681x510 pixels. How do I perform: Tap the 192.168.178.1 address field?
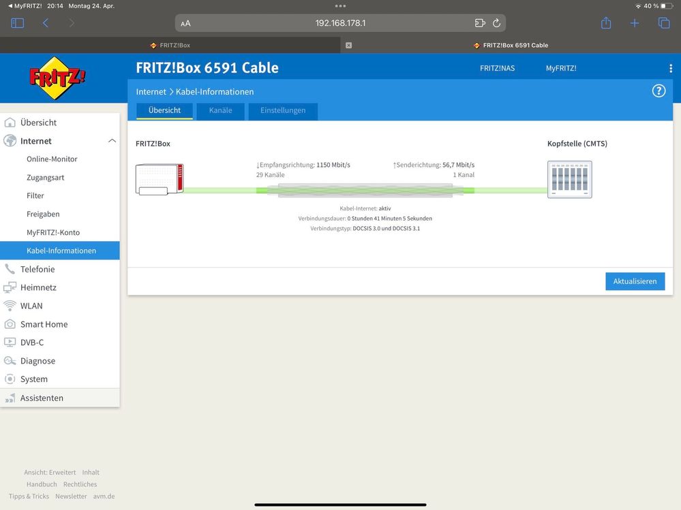[341, 23]
